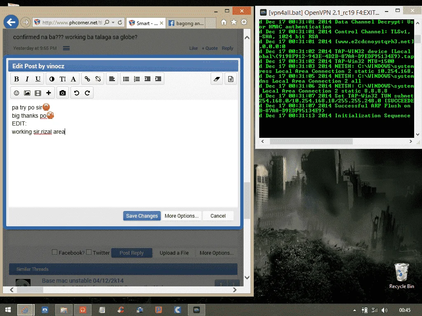Switch to the bagong an... Facebook tab

click(x=186, y=23)
